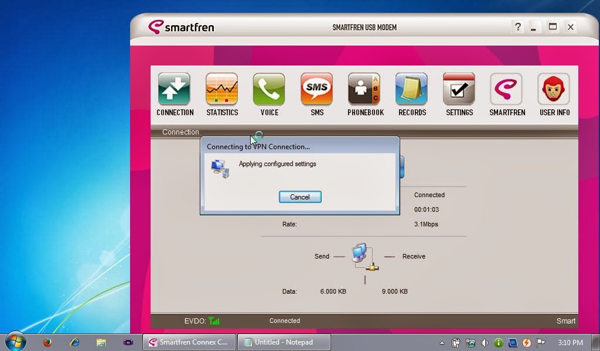The width and height of the screenshot is (600, 351).
Task: Switch to Untitled - Notepad taskbar window
Action: point(284,342)
